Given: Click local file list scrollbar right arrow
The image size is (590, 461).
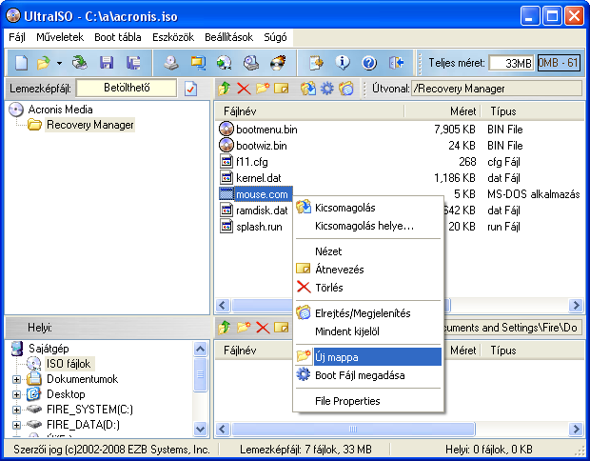Looking at the screenshot, I should click(576, 429).
